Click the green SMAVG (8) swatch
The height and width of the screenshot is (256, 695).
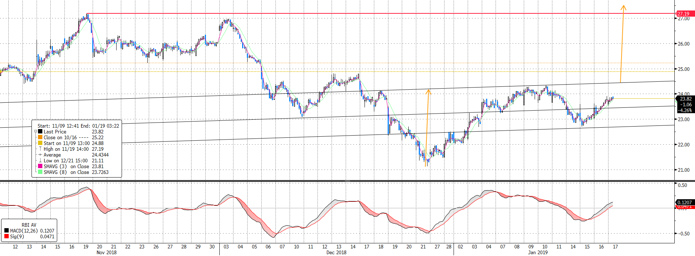point(40,172)
